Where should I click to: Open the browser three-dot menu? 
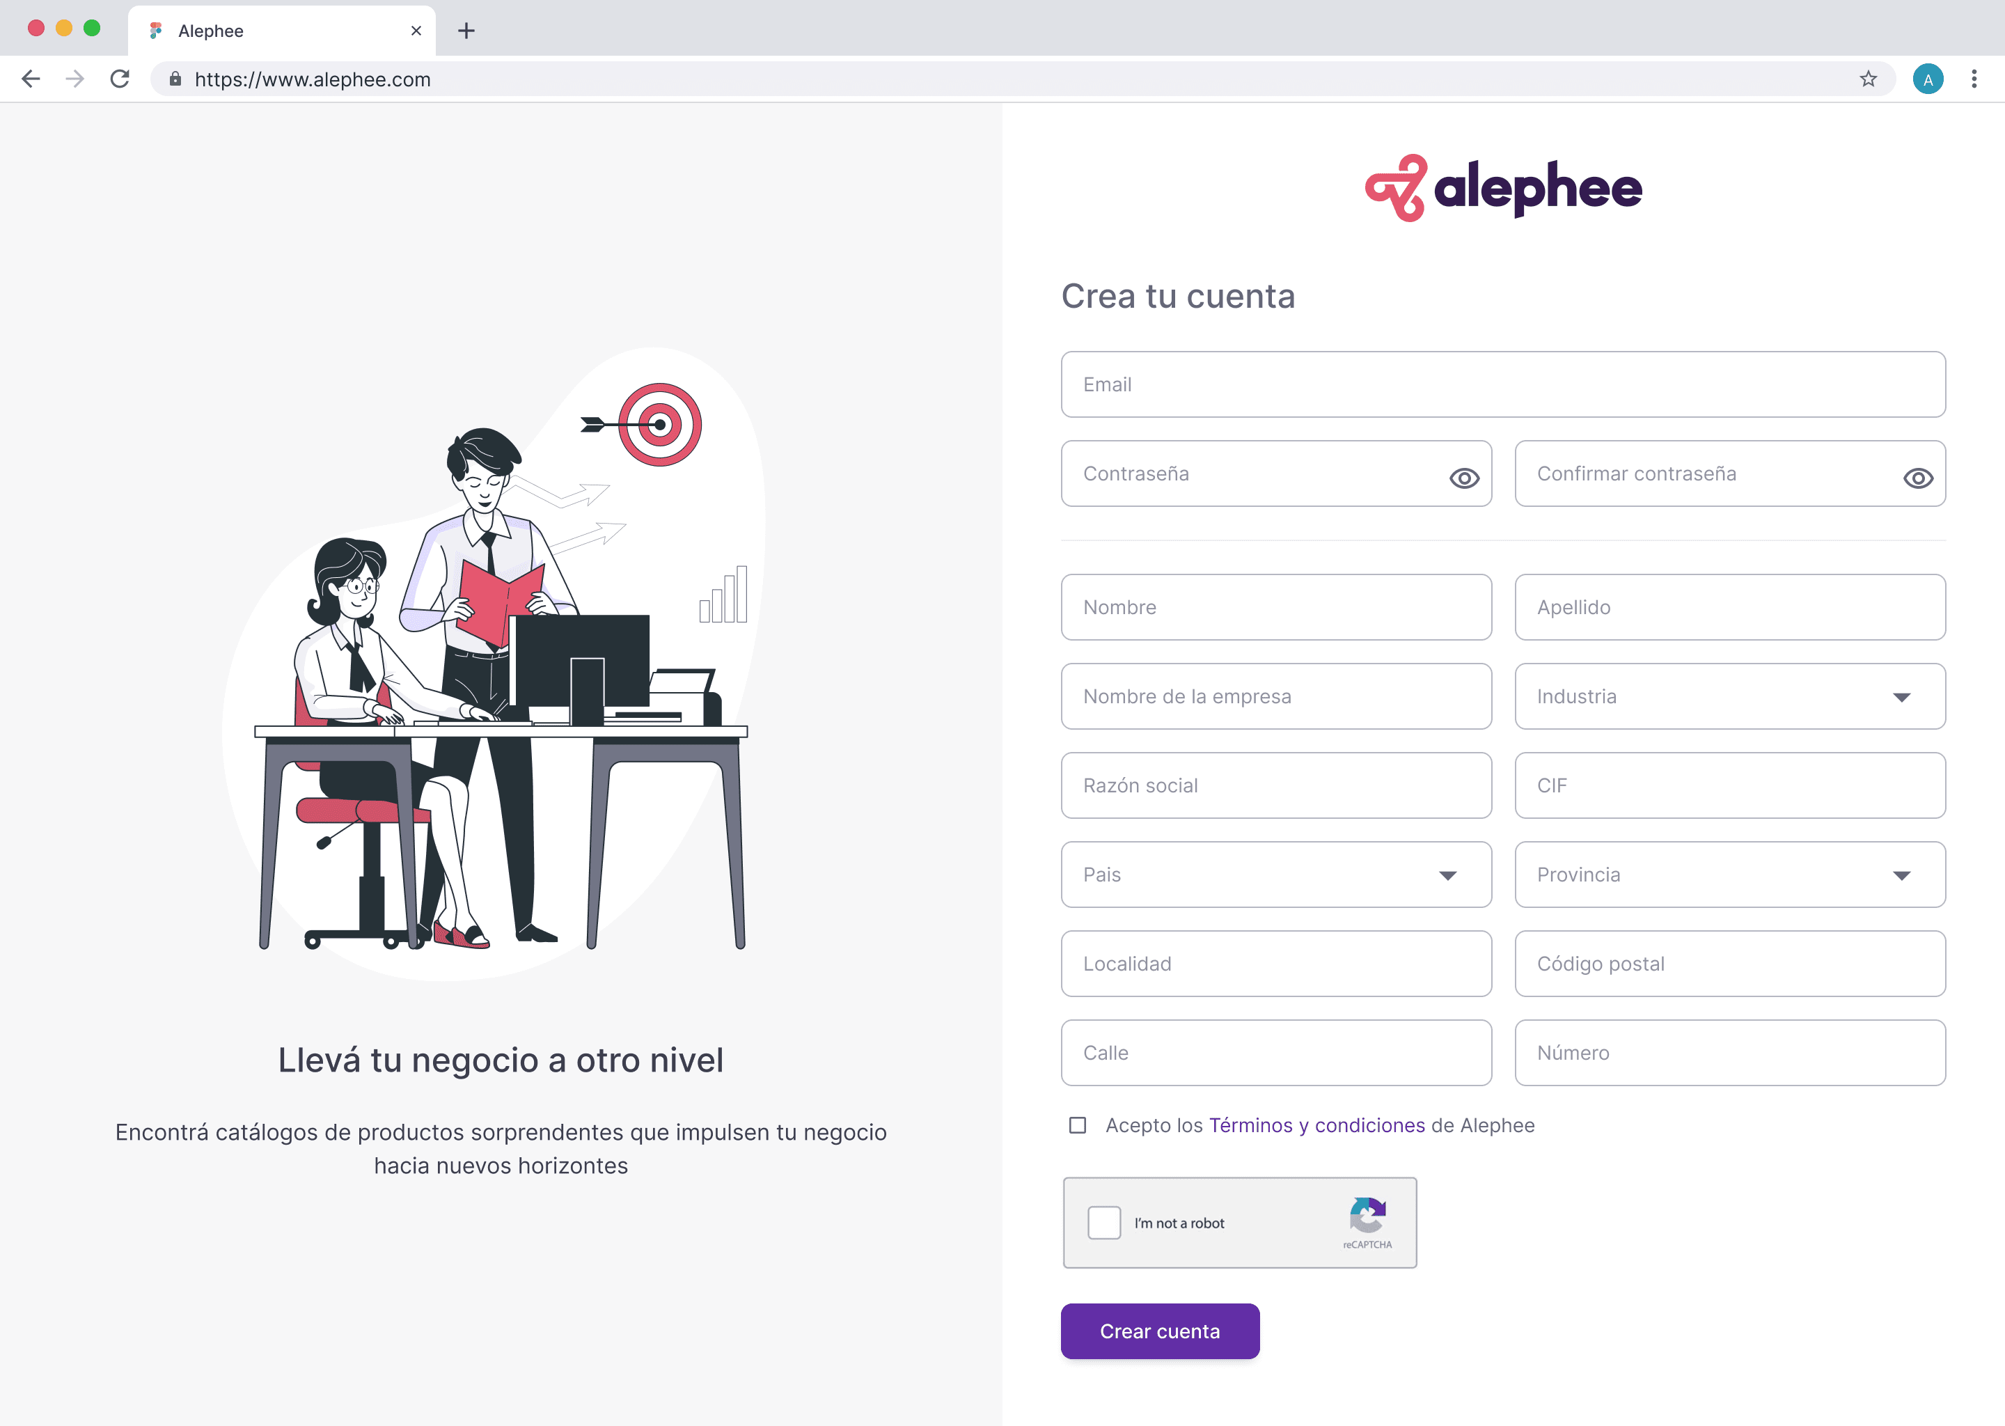pos(1974,79)
